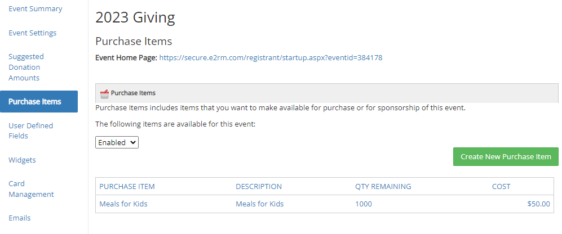Screen dimensions: 562x234
Task: Open Event Settings from sidebar
Action: 33,33
